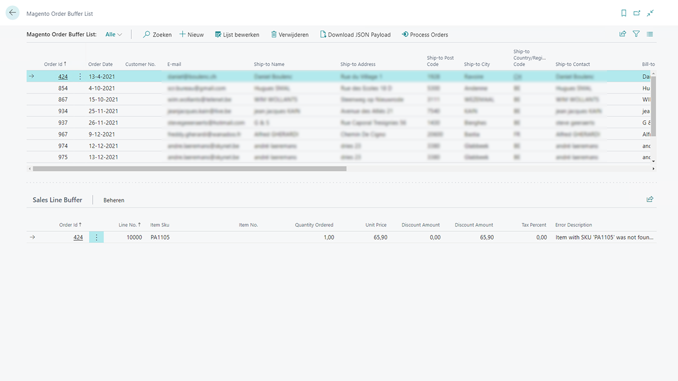The height and width of the screenshot is (381, 678).
Task: Click Line No. column header
Action: pos(130,225)
